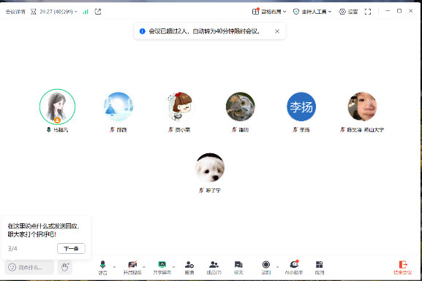Screen dimensions: 422x281
Task: Start screen sharing with 共享屏幕 icon
Action: (x=162, y=267)
